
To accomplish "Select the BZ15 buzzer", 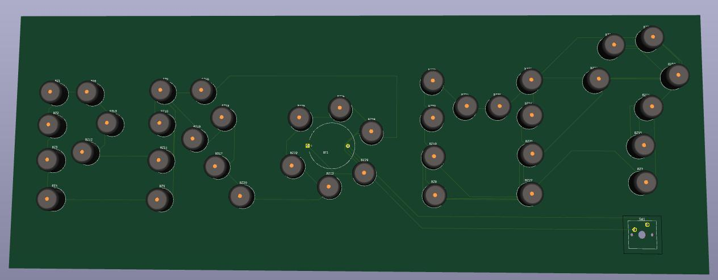I will click(643, 145).
